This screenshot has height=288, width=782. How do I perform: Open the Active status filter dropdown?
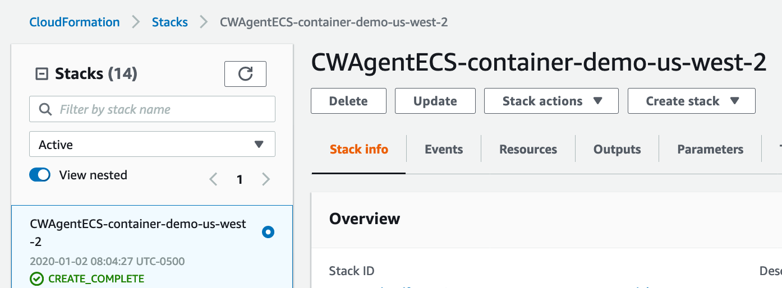pyautogui.click(x=152, y=144)
